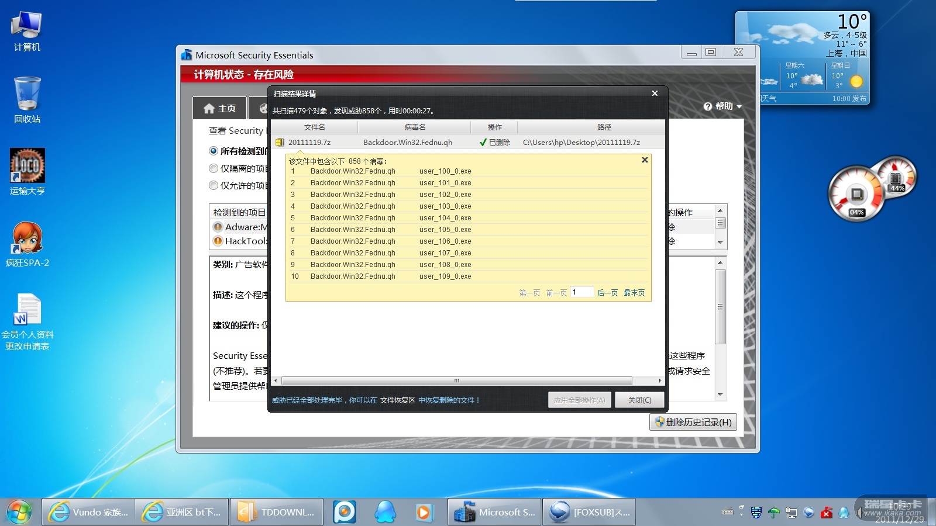Click the 应用全部操作(A) button
This screenshot has height=526, width=936.
point(580,400)
